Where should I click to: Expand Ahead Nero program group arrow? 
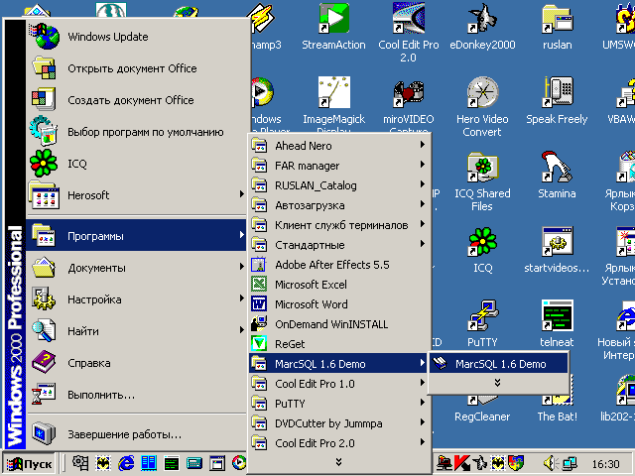(422, 145)
